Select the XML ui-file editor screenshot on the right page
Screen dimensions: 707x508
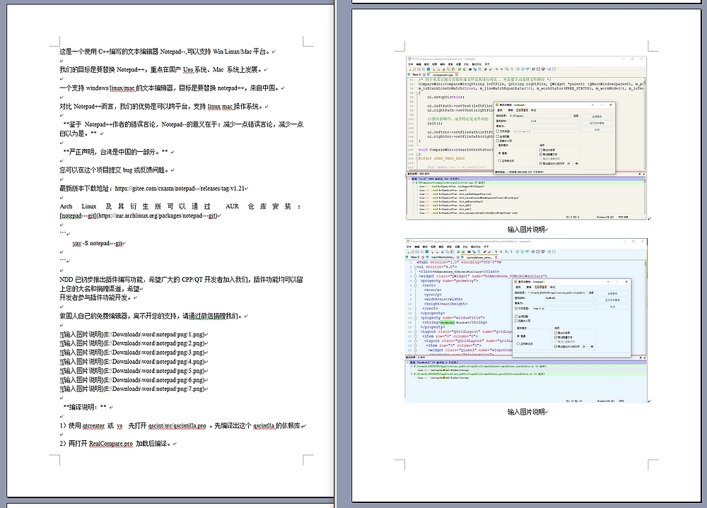tap(526, 320)
